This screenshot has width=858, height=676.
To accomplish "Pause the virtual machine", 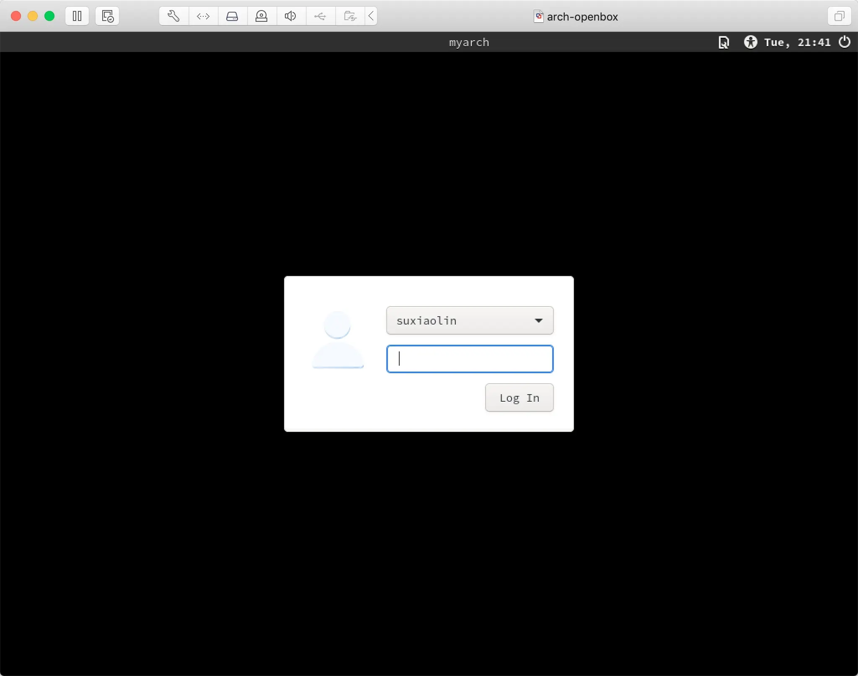I will click(x=77, y=16).
